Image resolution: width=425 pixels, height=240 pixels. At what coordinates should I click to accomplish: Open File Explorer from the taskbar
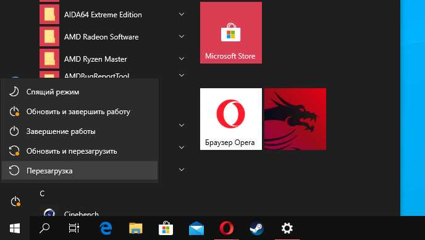tap(135, 228)
